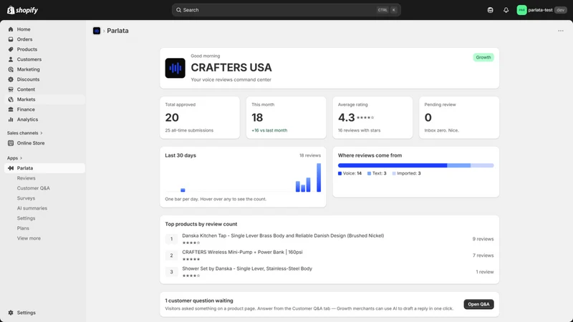Expand the Apps section chevron
The height and width of the screenshot is (322, 573).
21,158
